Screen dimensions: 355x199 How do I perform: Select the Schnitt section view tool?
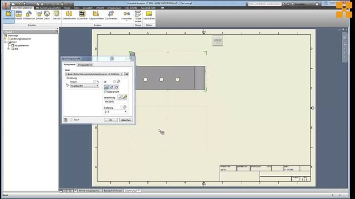point(39,16)
